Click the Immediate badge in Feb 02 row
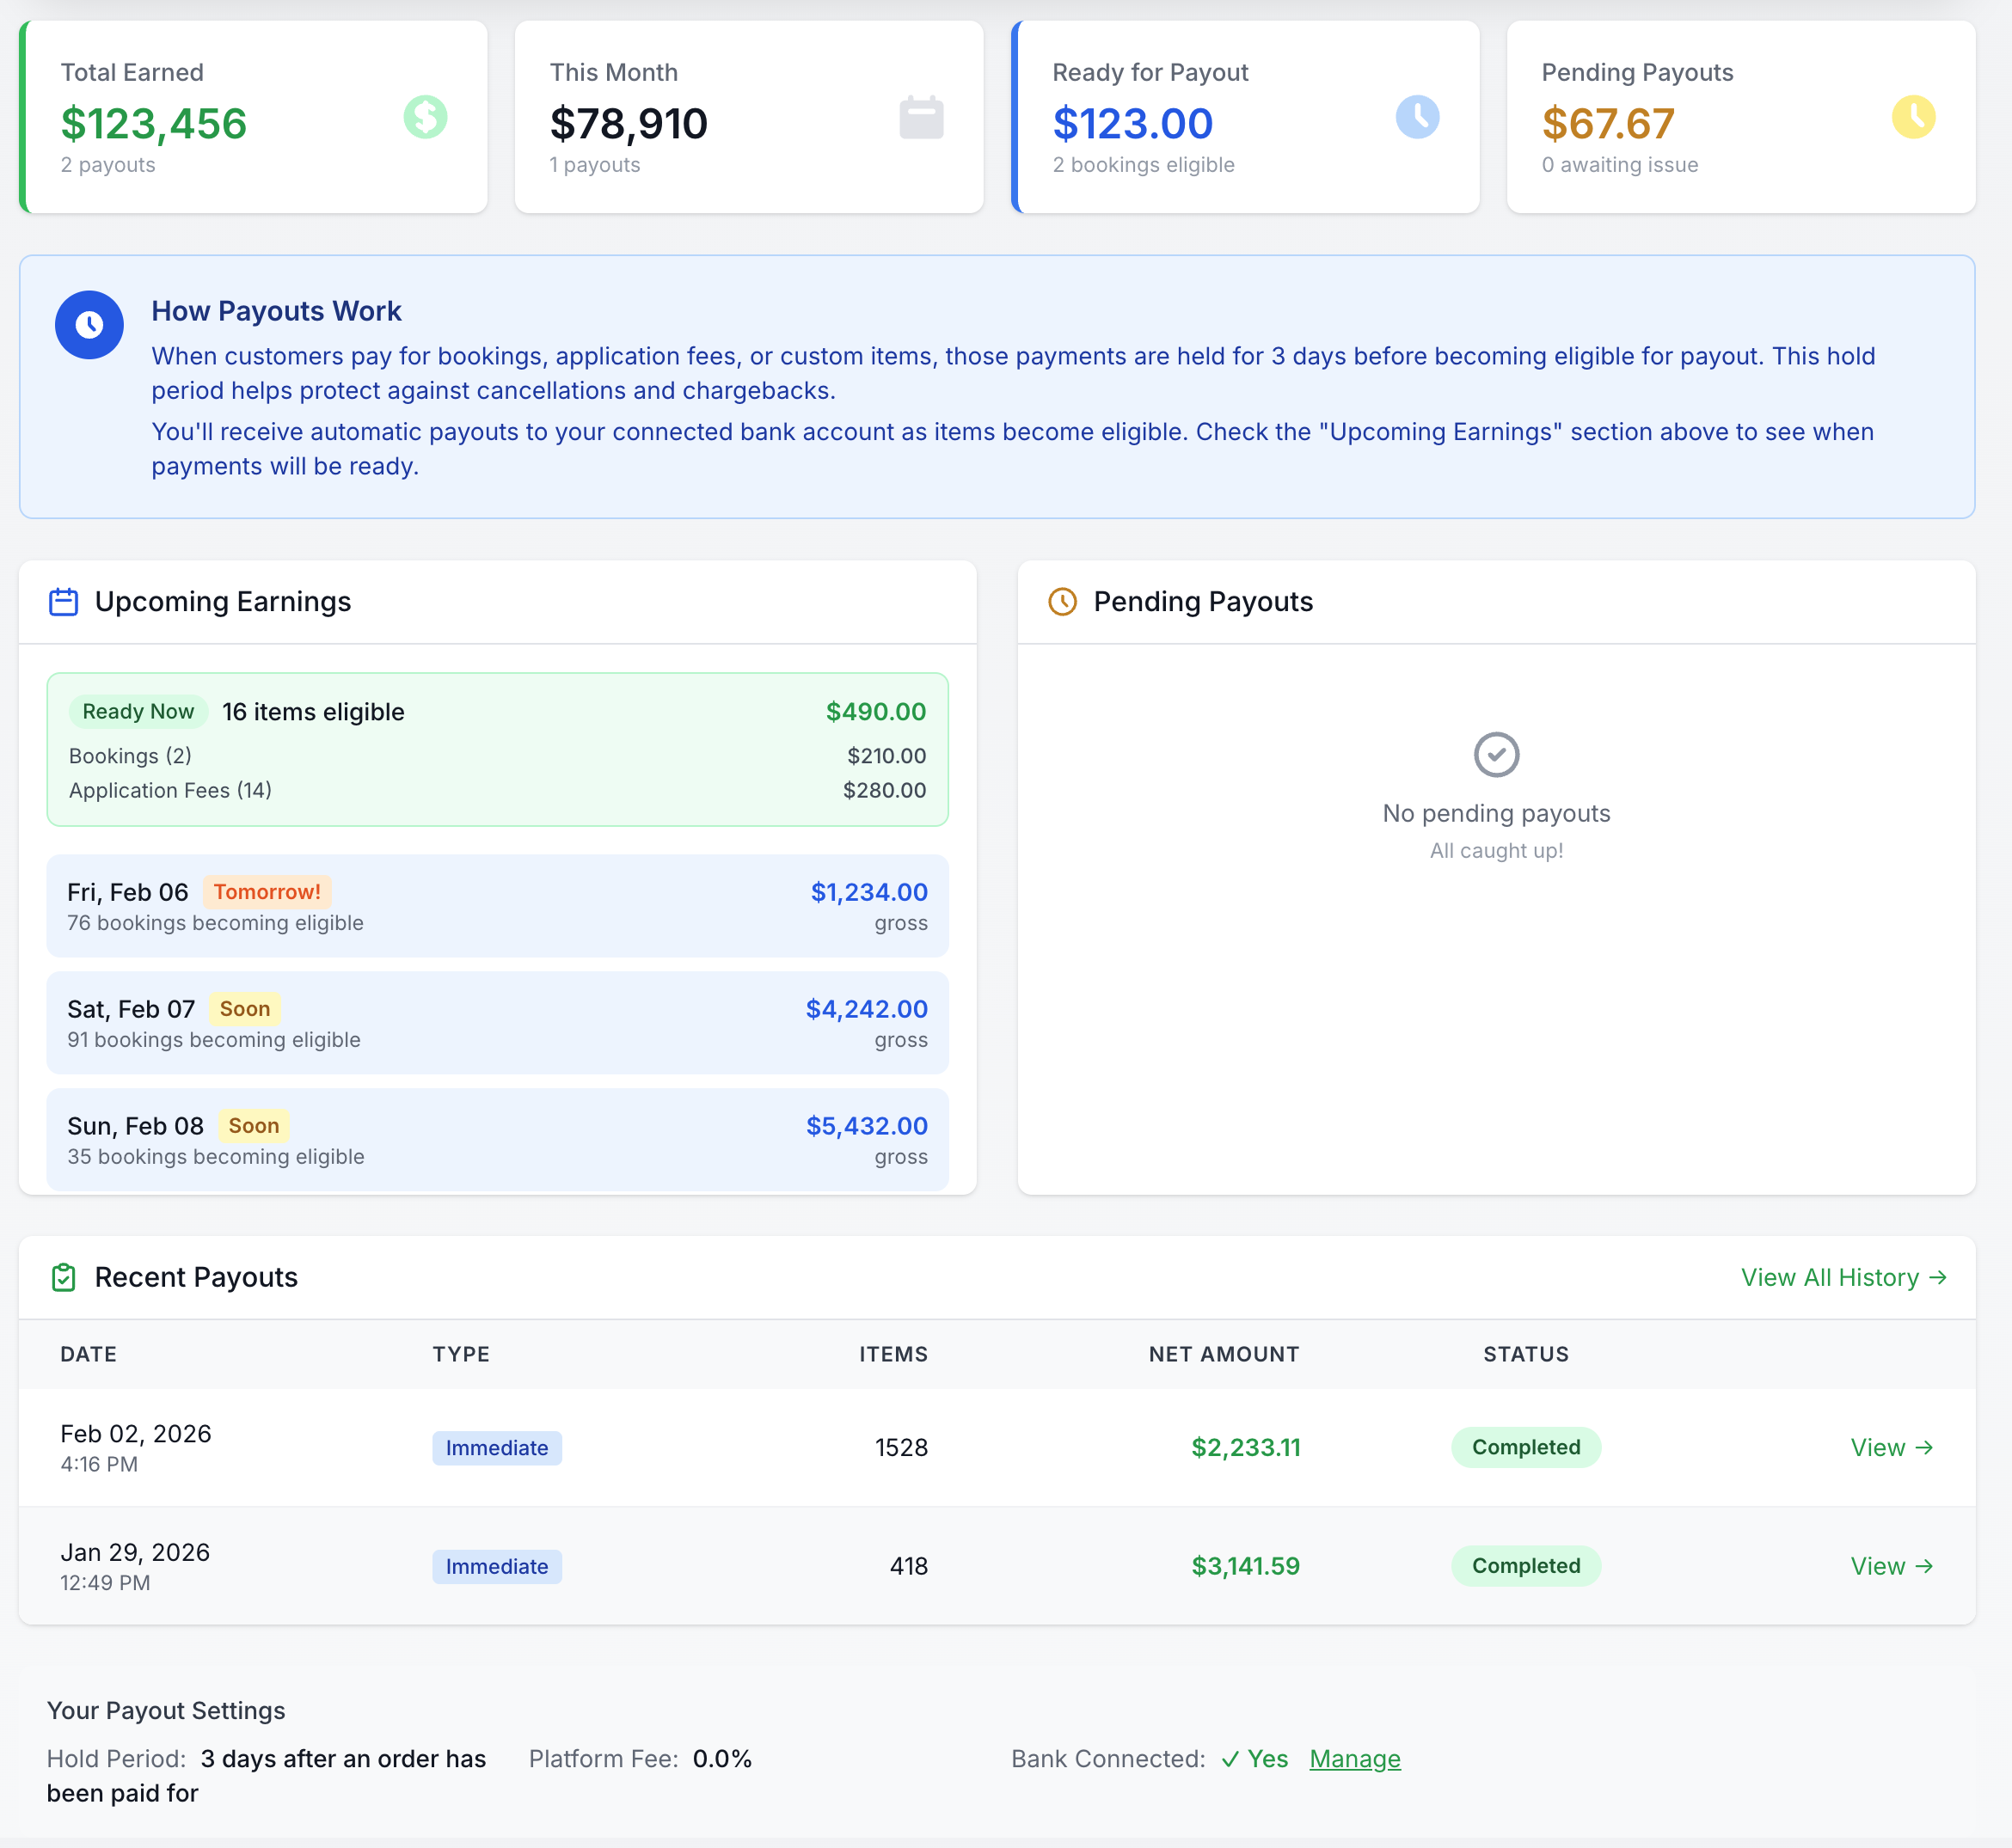 496,1447
